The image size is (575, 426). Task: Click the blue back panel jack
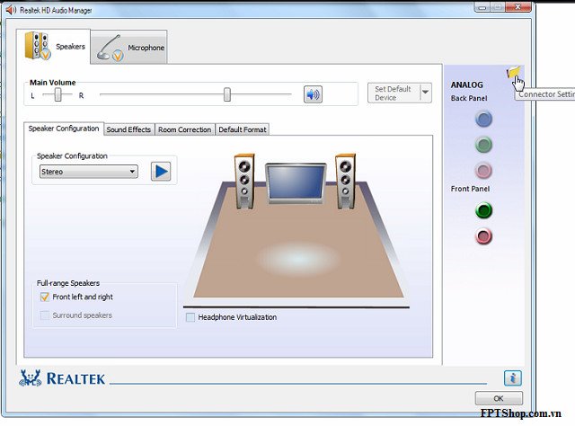tap(483, 119)
